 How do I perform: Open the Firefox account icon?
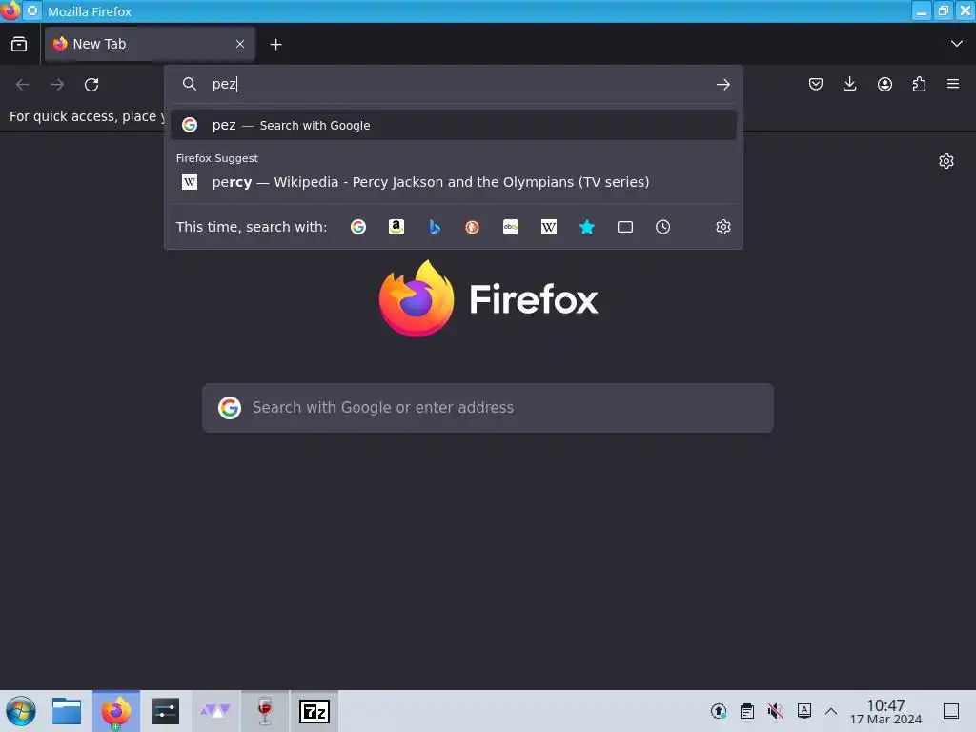tap(884, 84)
